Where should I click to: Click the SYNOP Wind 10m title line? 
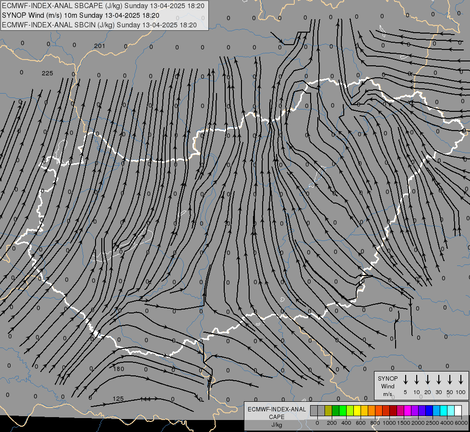81,15
